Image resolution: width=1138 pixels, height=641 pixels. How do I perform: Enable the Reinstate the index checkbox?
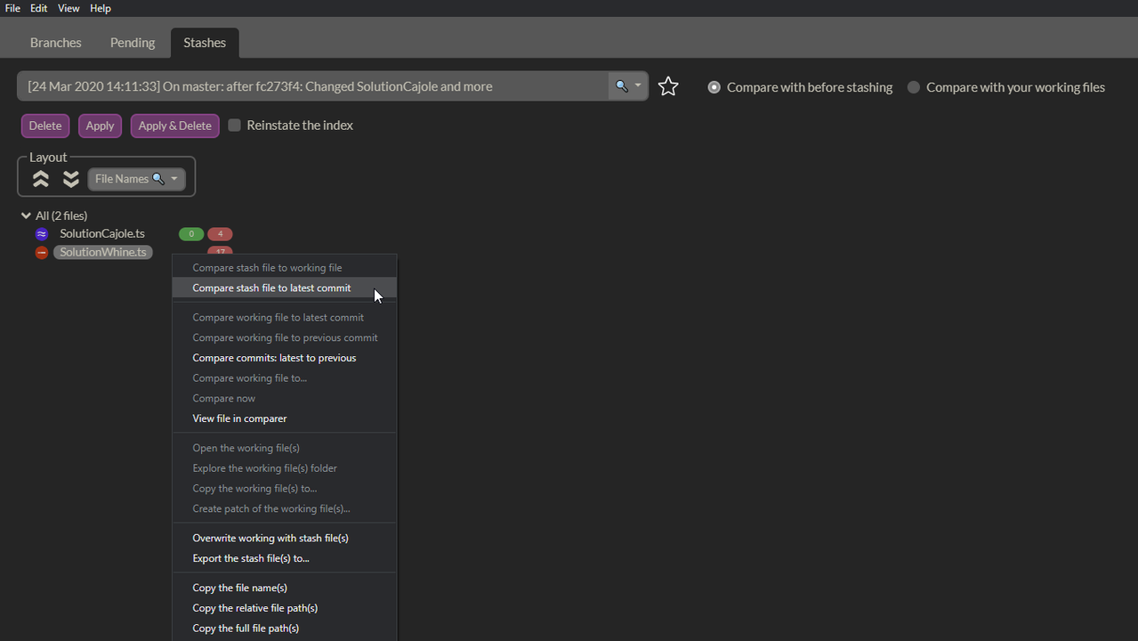235,126
